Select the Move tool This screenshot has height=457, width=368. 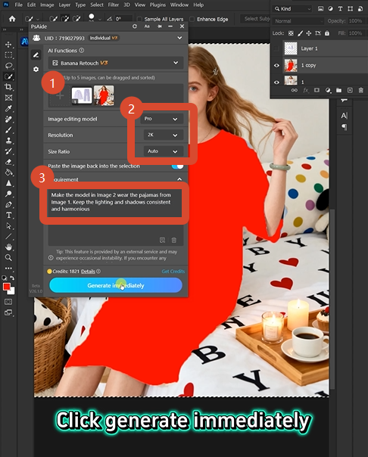pos(8,45)
